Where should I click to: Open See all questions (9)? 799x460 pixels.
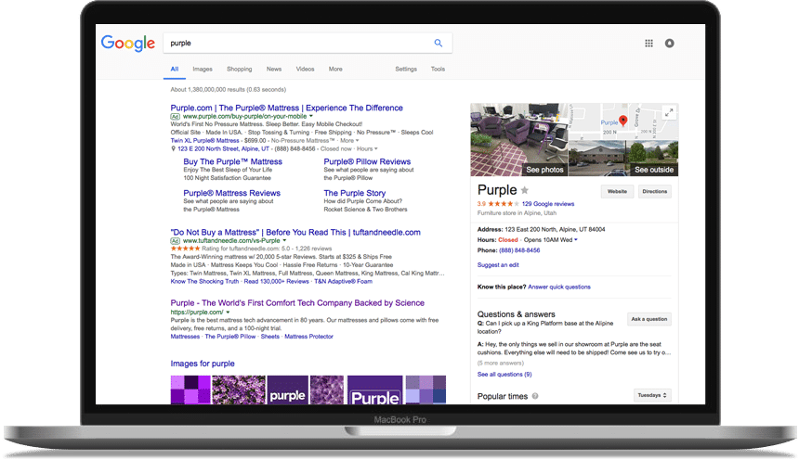click(x=504, y=374)
